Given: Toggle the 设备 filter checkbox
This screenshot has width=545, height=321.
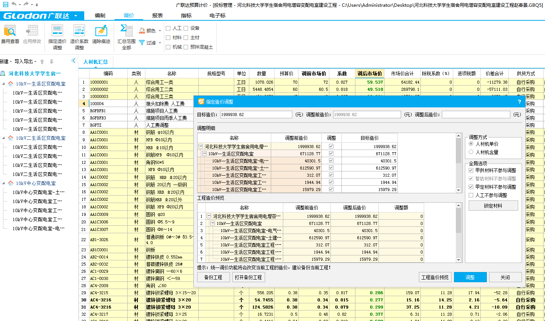Looking at the screenshot, I should click(x=186, y=28).
